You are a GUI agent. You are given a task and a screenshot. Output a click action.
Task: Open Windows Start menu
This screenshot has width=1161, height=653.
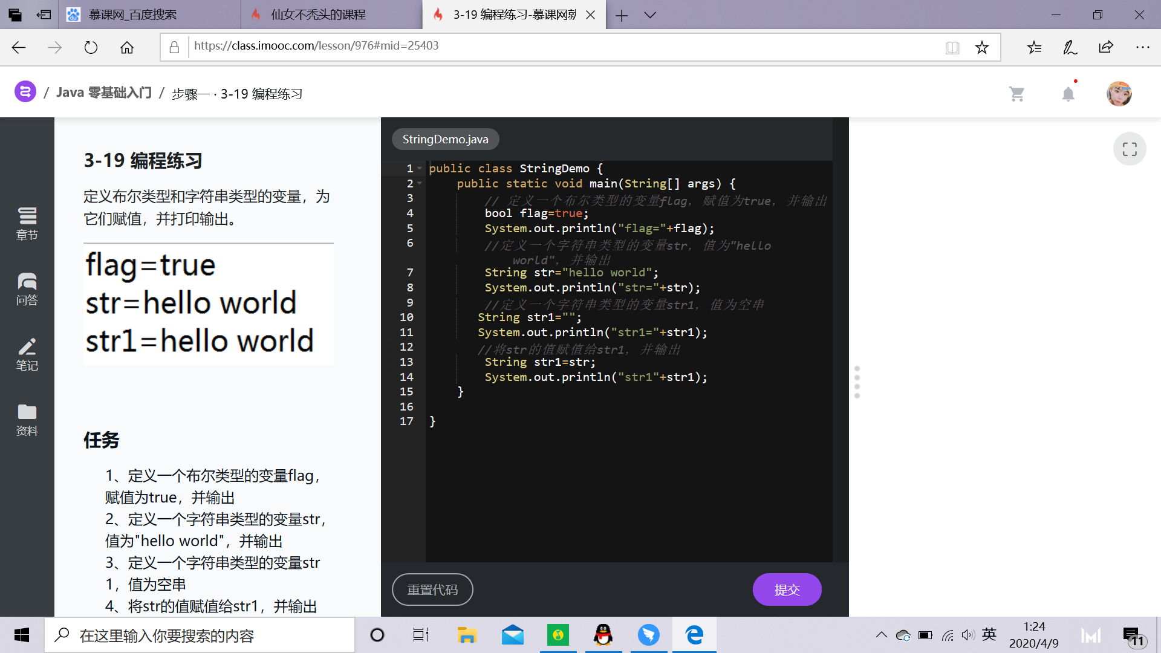(x=22, y=635)
